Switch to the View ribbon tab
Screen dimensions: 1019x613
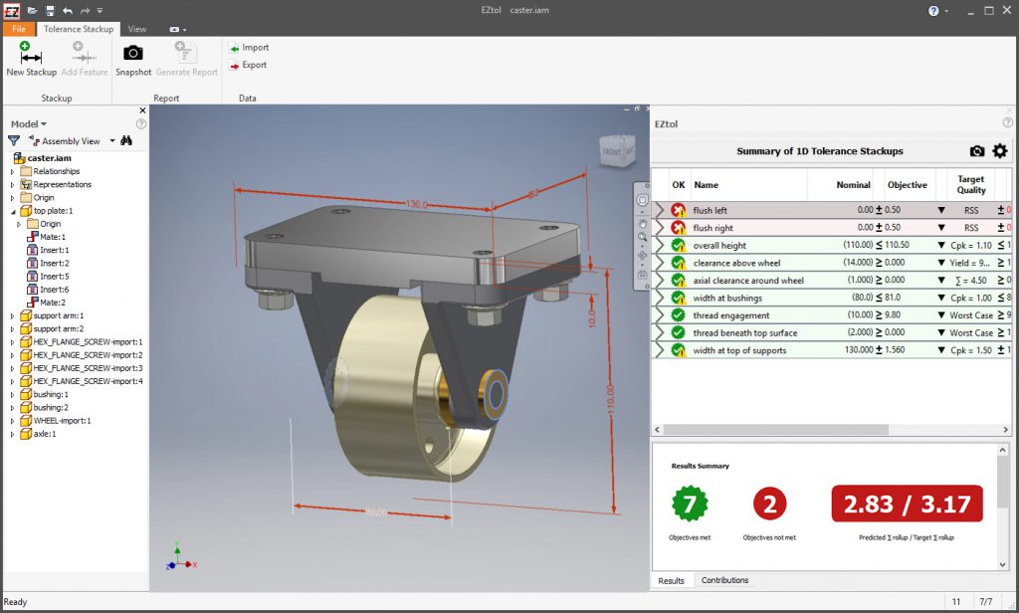click(x=136, y=29)
